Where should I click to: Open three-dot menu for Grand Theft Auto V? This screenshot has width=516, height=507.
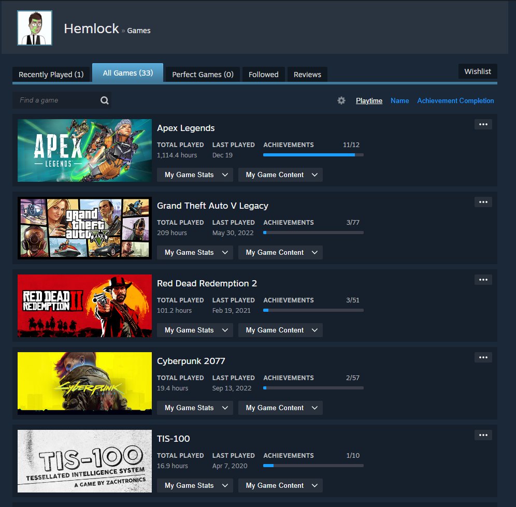(483, 202)
